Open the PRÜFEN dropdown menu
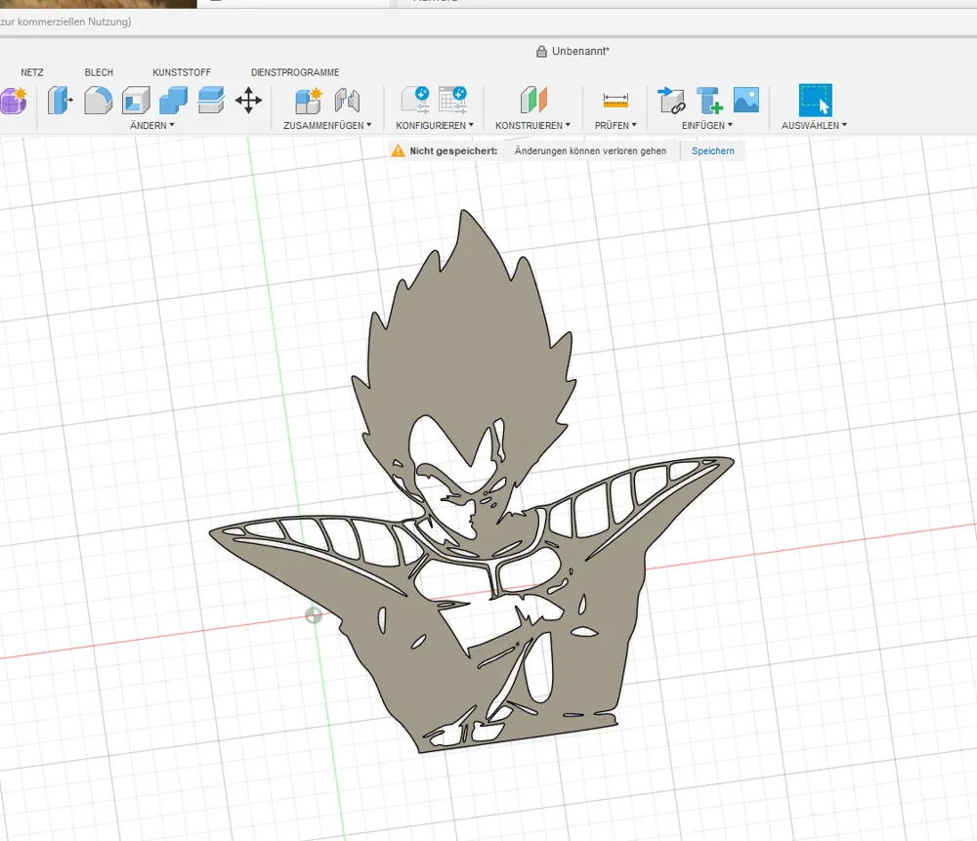This screenshot has height=841, width=977. [616, 125]
